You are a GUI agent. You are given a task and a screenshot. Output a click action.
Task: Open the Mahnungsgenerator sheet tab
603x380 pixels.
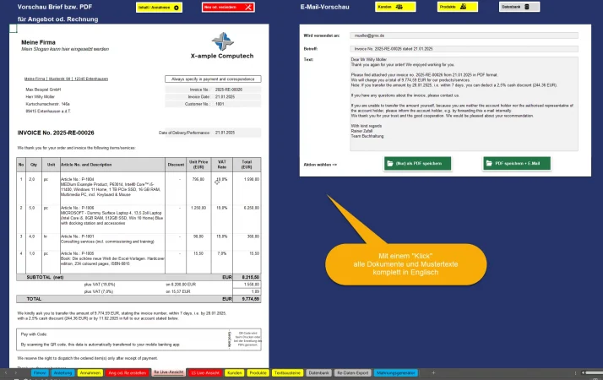coord(395,372)
